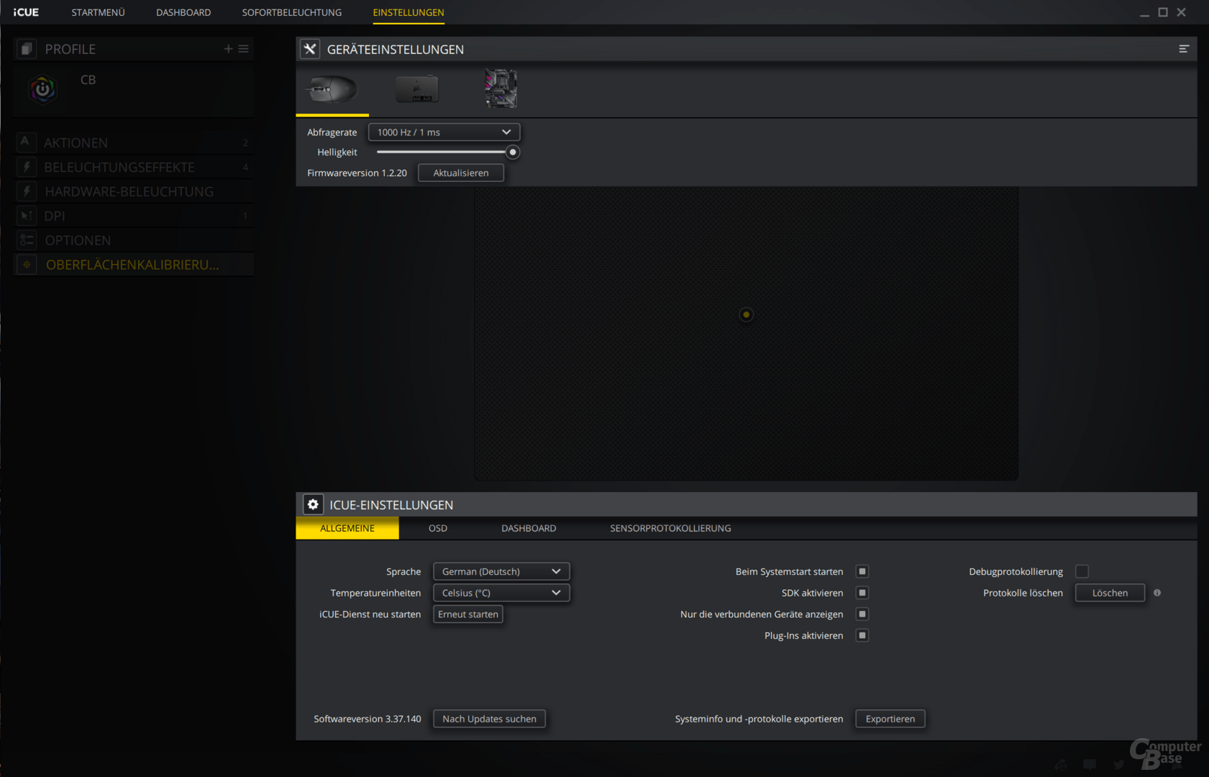Viewport: 1209px width, 777px height.
Task: Open the Temperatureinheiten dropdown
Action: tap(501, 593)
